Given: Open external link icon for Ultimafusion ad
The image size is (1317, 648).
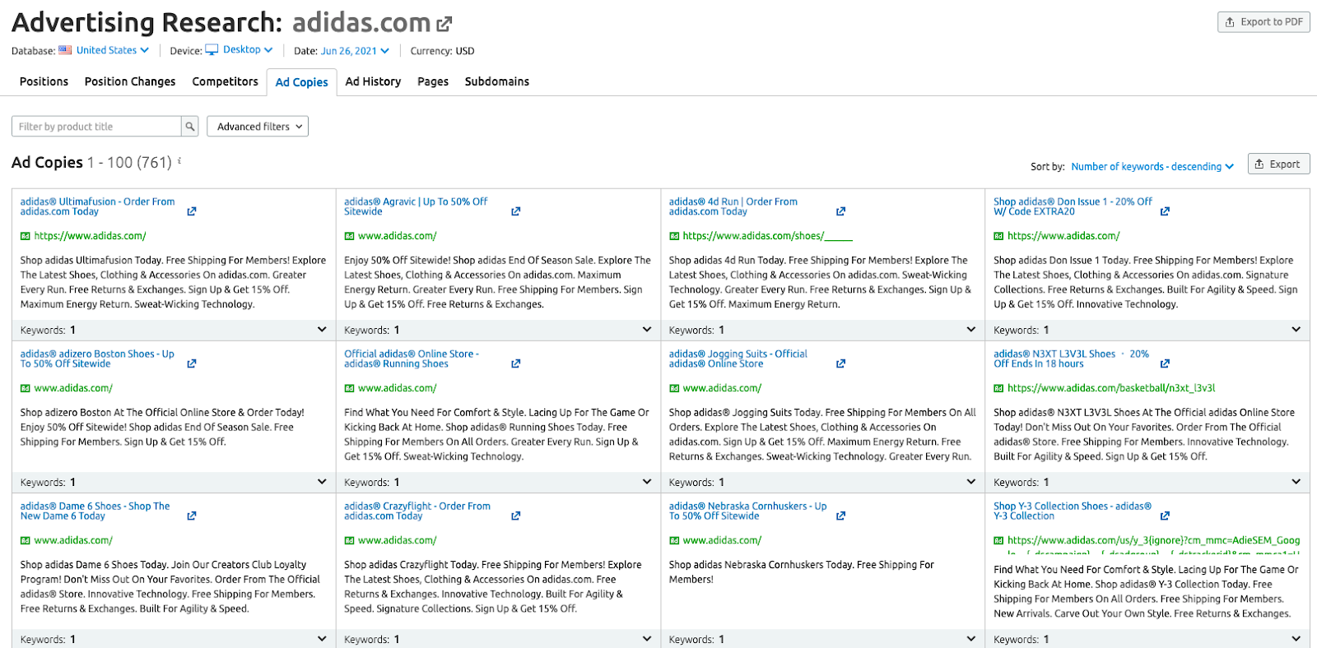Looking at the screenshot, I should [192, 211].
